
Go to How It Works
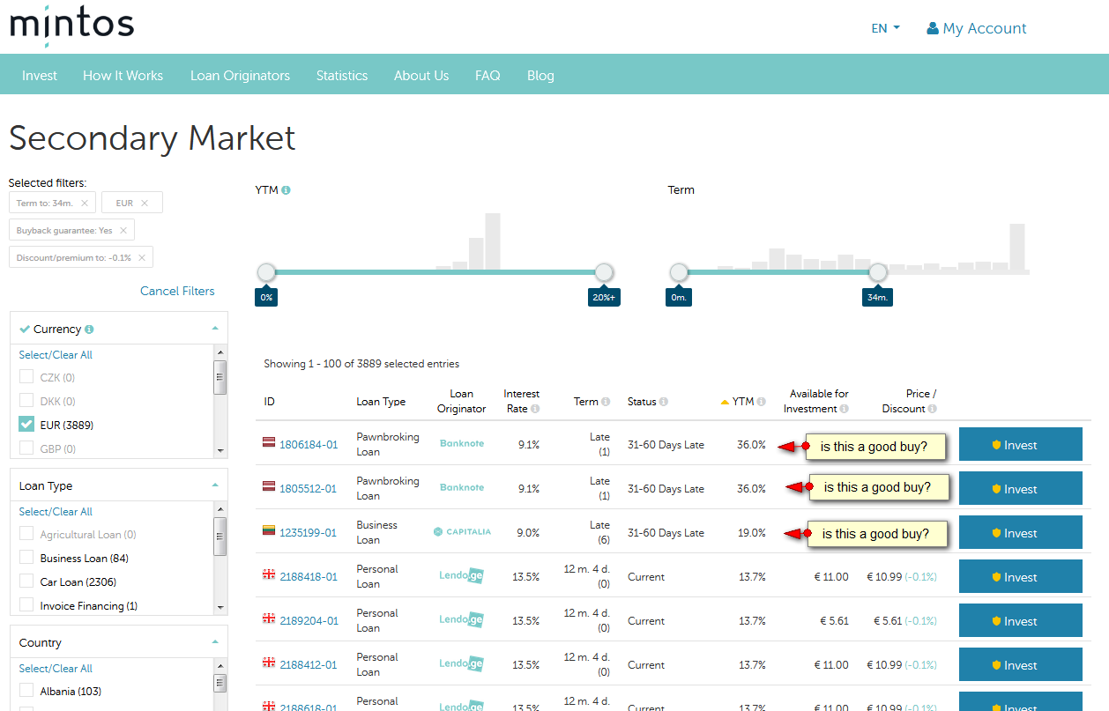[x=123, y=76]
